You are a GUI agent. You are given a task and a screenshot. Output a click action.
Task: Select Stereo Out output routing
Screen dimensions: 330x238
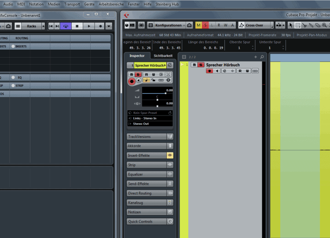pos(150,124)
